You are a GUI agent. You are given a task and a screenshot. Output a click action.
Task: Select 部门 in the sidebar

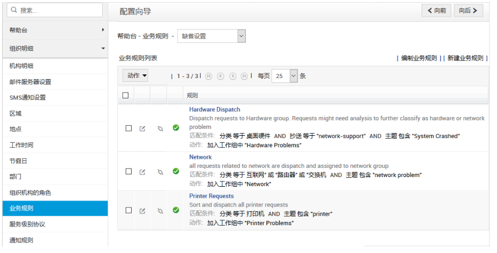55,177
